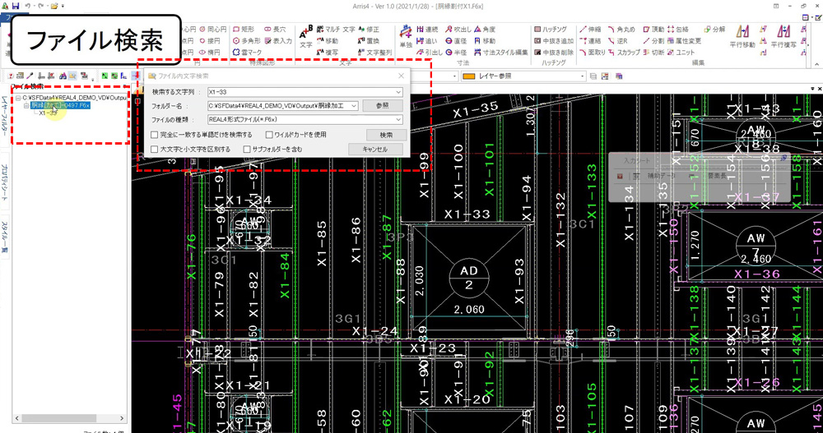Toggle the ワイルドカードを使用 checkbox
The image size is (823, 433).
[269, 134]
